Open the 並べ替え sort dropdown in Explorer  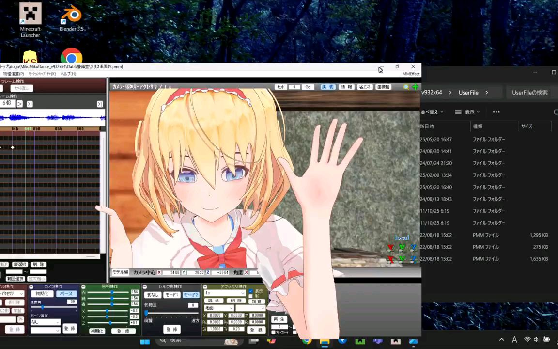[432, 112]
